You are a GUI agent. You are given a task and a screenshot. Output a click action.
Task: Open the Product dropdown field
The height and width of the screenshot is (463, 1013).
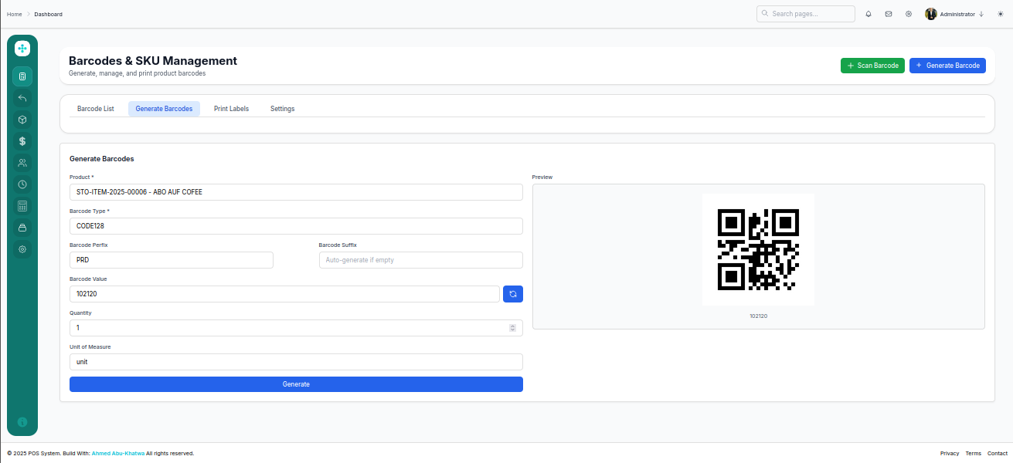pos(296,192)
